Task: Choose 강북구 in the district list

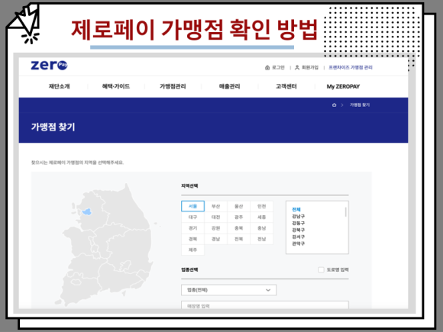Action: click(299, 230)
